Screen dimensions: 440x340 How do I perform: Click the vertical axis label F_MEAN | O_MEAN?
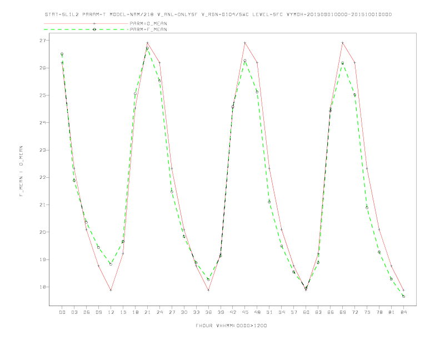coord(21,171)
